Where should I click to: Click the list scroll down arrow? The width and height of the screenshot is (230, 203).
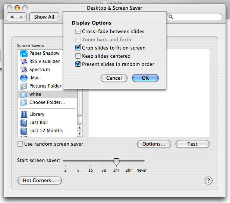pyautogui.click(x=80, y=133)
